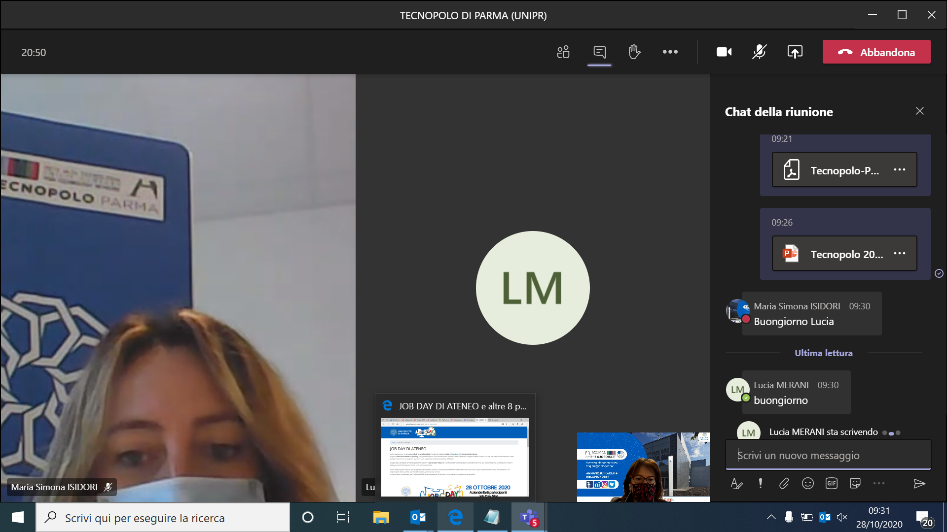The image size is (947, 532).
Task: Open Cortana from the taskbar
Action: pyautogui.click(x=308, y=517)
